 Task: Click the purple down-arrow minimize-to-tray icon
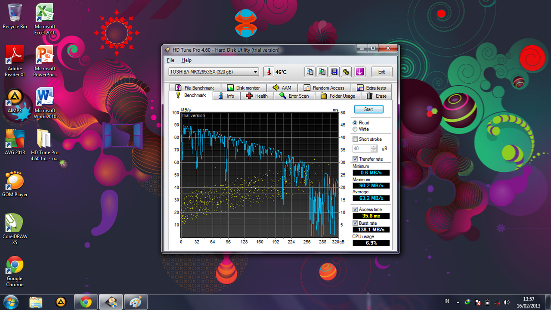[x=360, y=72]
